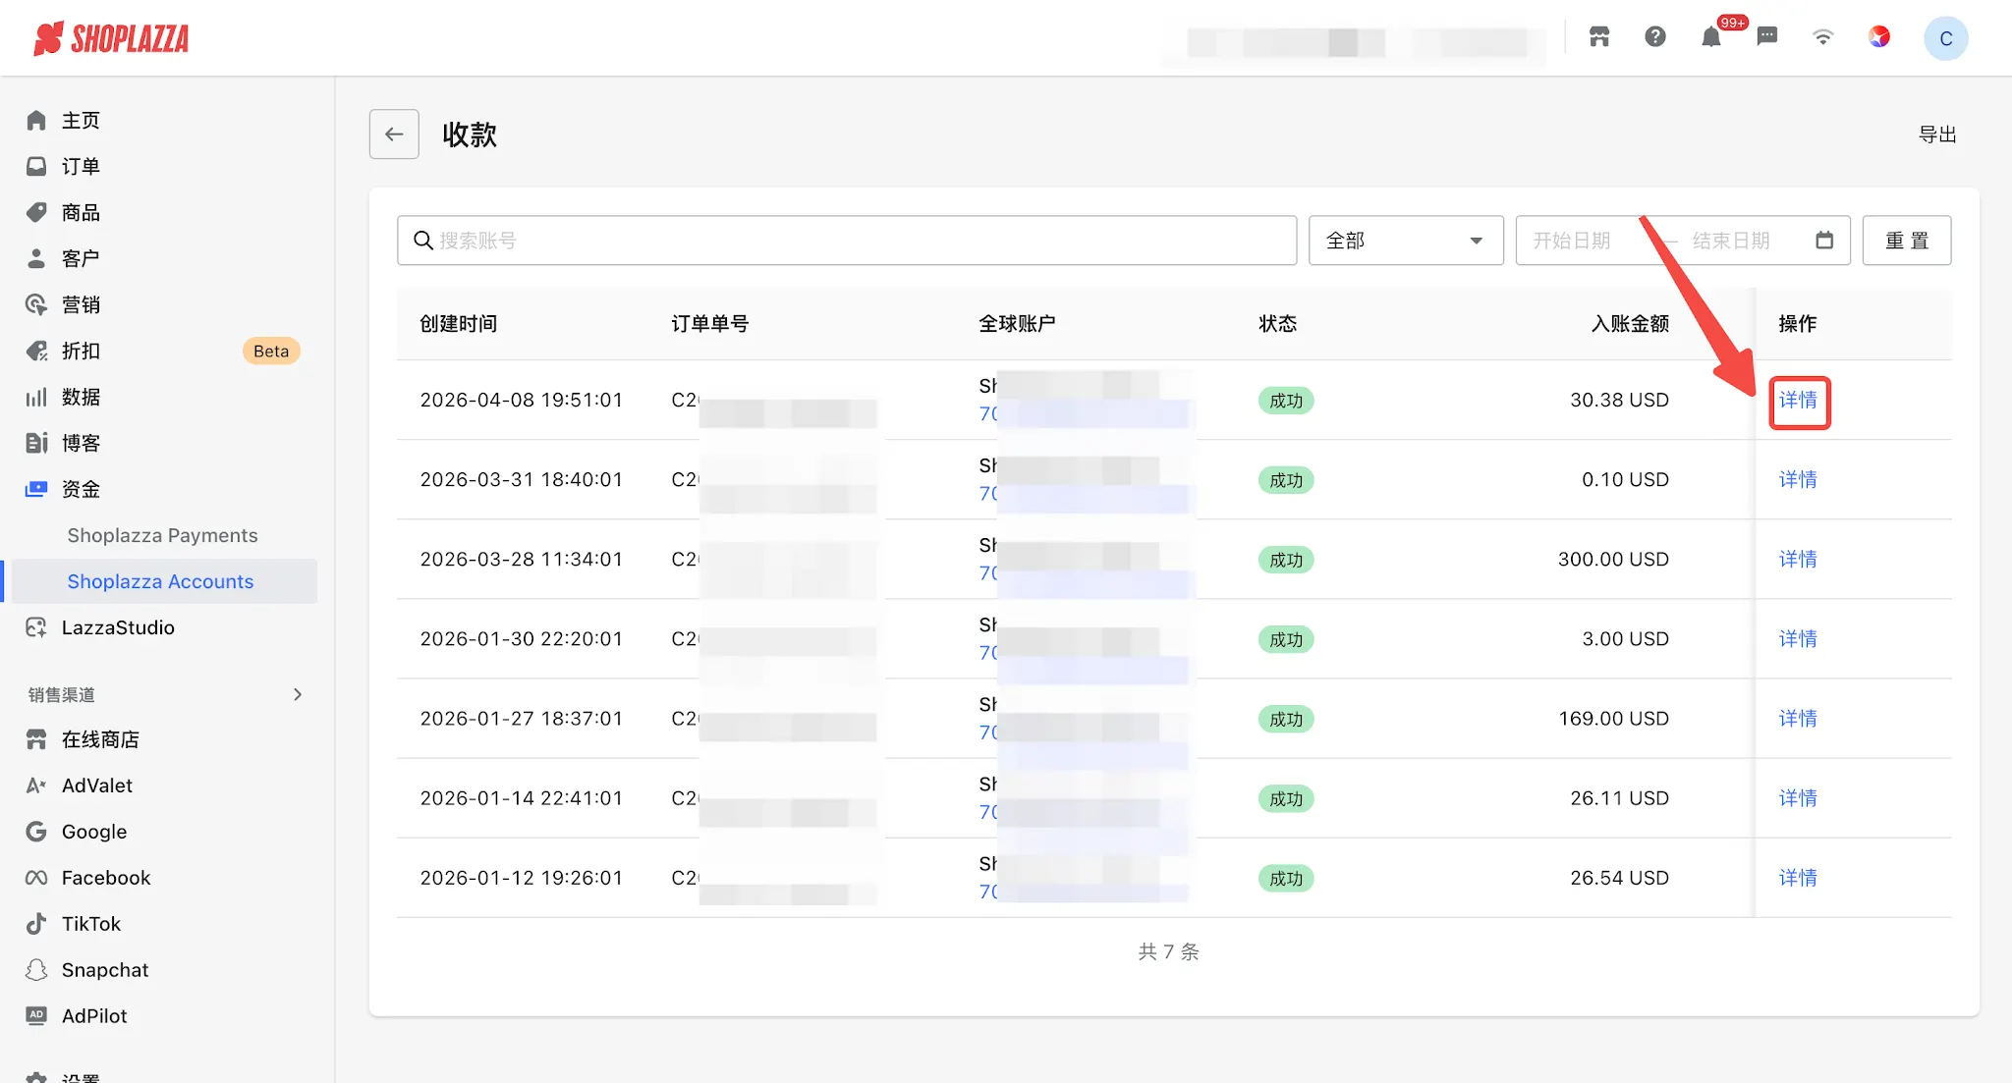Open the 全部 status dropdown
Image resolution: width=2012 pixels, height=1083 pixels.
(x=1406, y=241)
